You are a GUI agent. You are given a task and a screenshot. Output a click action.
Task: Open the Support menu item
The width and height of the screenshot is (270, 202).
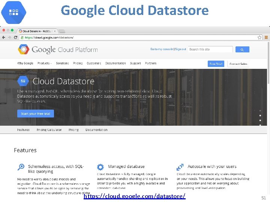[135, 63]
